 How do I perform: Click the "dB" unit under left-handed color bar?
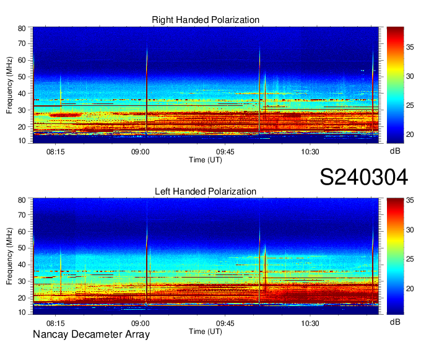tap(395, 322)
